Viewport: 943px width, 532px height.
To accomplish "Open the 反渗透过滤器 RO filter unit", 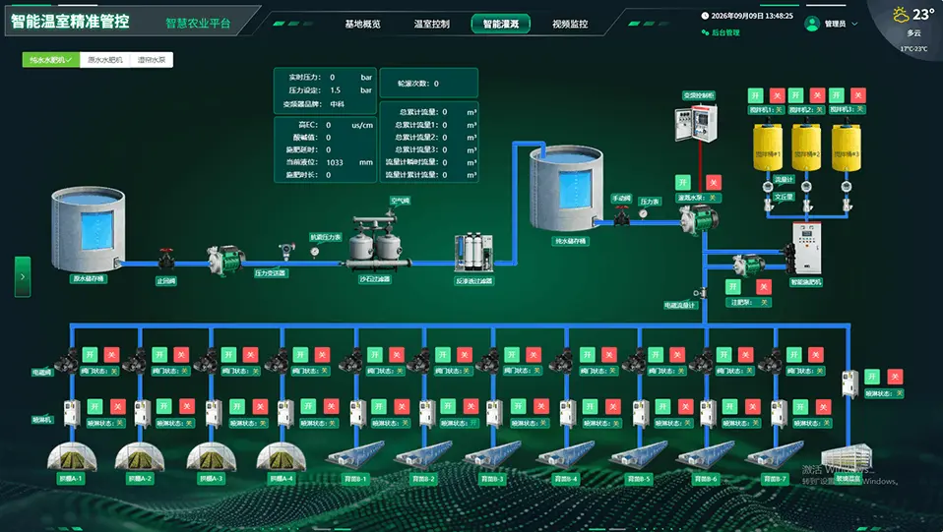I will [473, 253].
